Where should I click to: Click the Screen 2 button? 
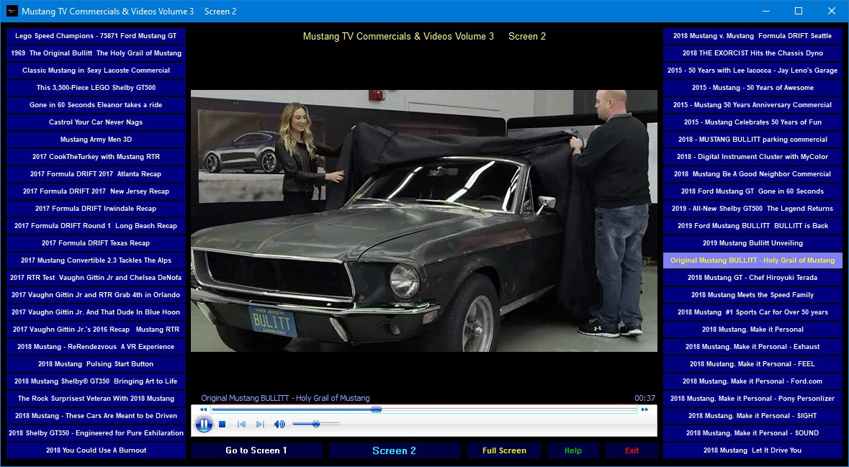click(394, 450)
